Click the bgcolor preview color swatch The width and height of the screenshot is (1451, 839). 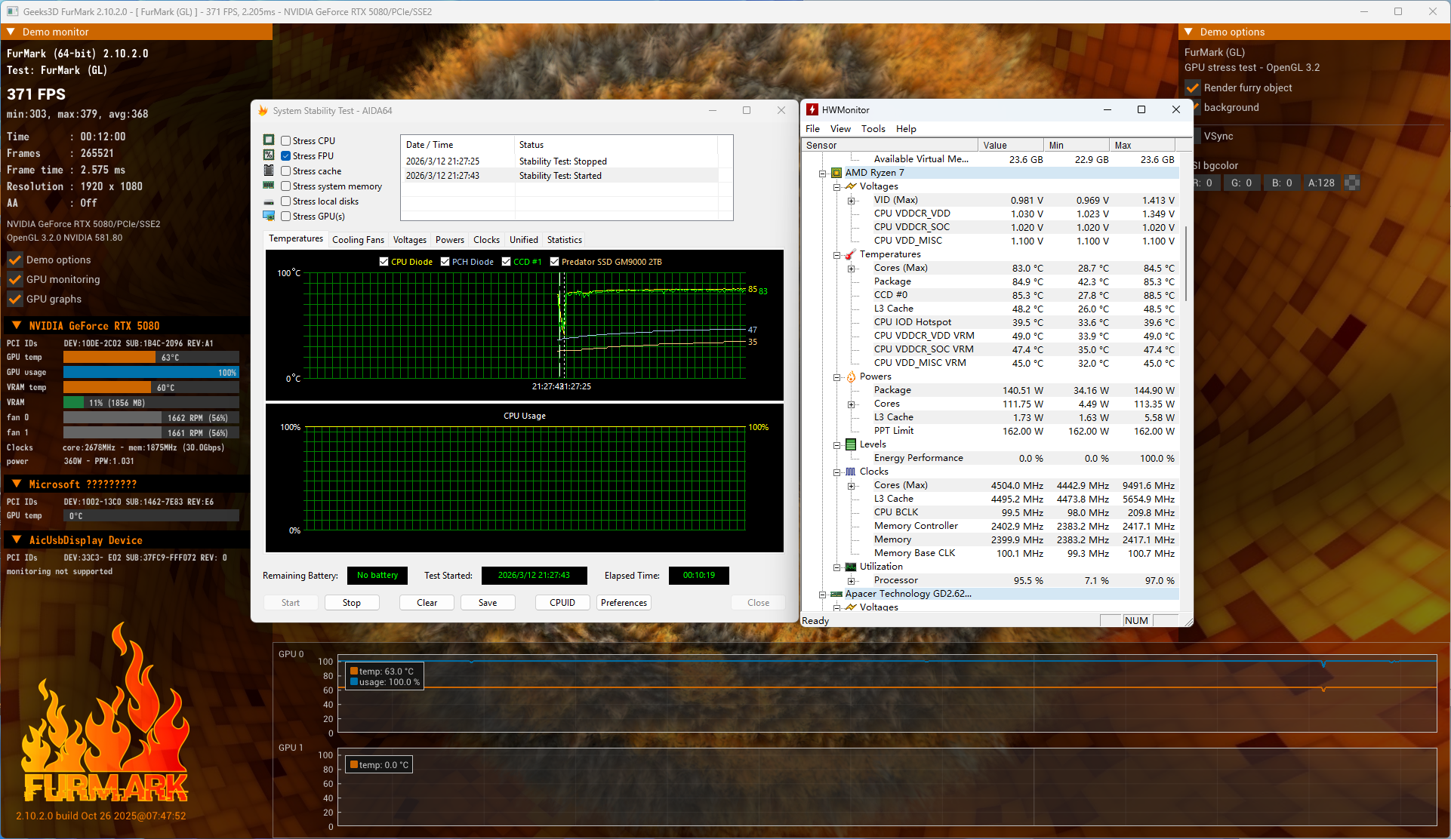tap(1352, 183)
